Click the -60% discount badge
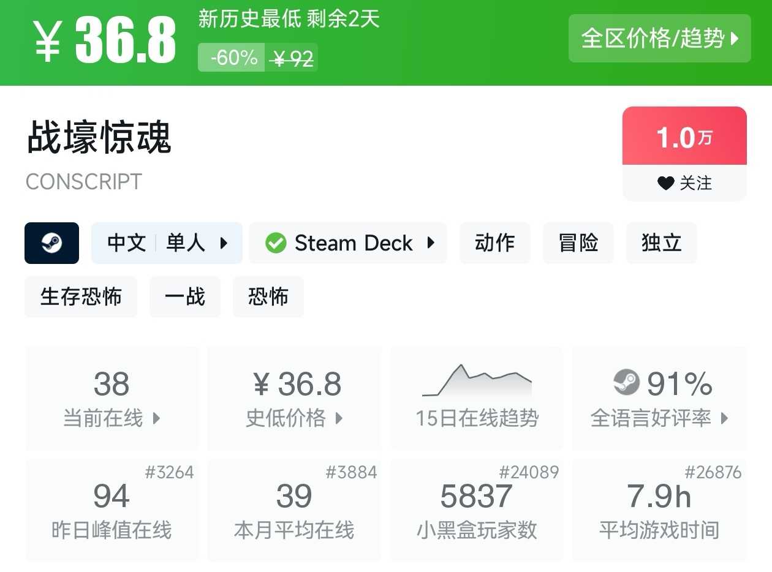 pyautogui.click(x=233, y=58)
